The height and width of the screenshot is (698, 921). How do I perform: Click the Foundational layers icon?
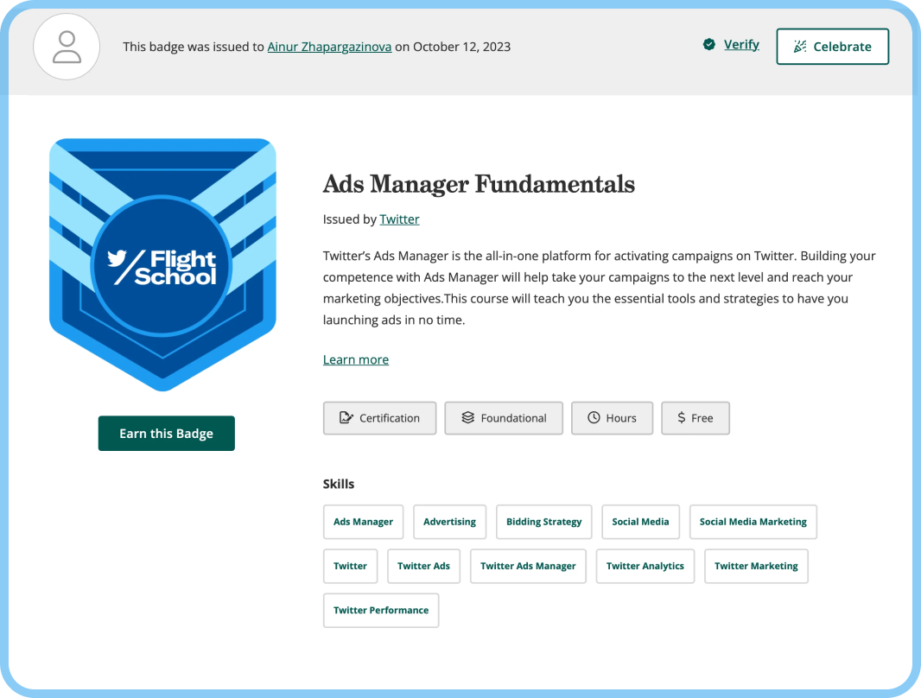pyautogui.click(x=467, y=417)
